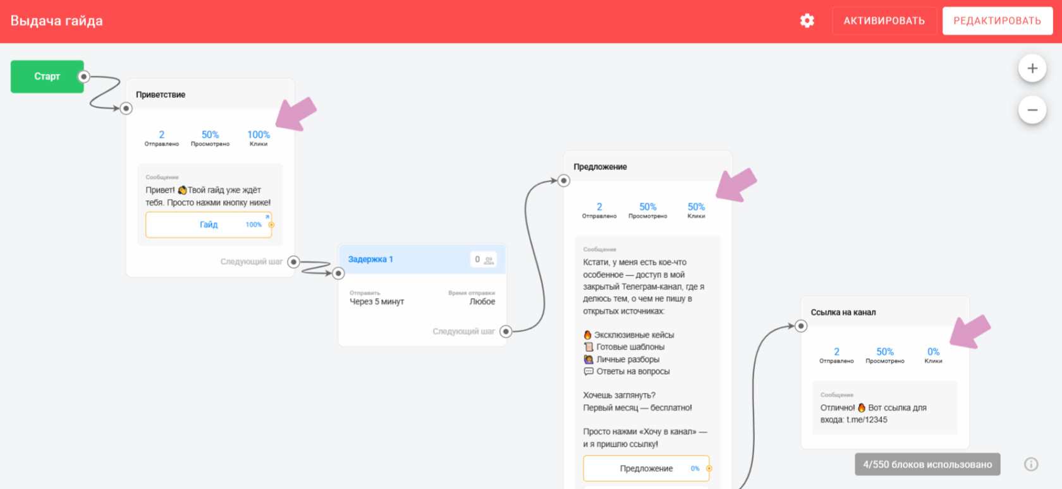Click the Любое send time value
This screenshot has height=489, width=1062.
(482, 301)
